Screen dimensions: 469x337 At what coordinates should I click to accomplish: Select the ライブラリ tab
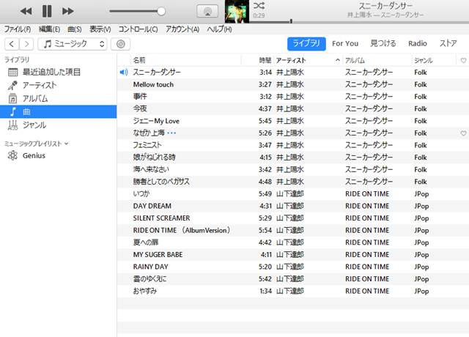[306, 44]
